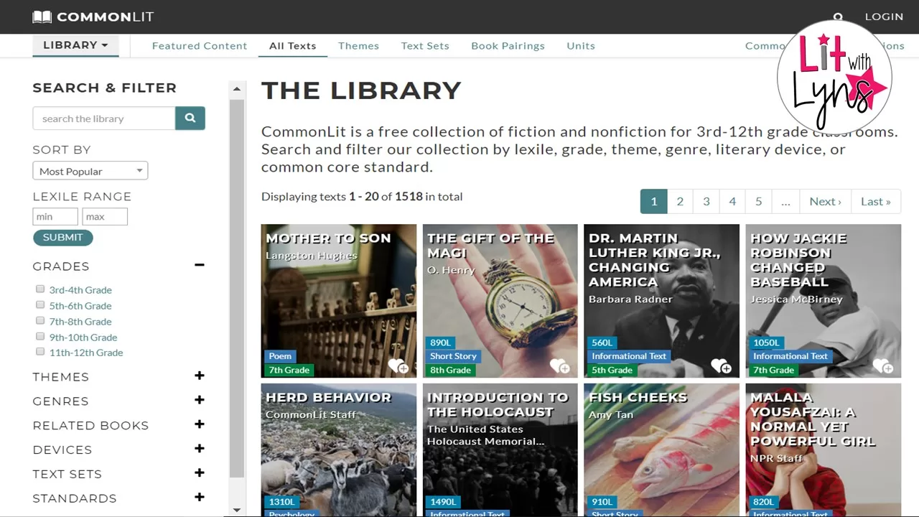This screenshot has width=919, height=517.
Task: Switch to the Featured Content tab
Action: [x=200, y=46]
